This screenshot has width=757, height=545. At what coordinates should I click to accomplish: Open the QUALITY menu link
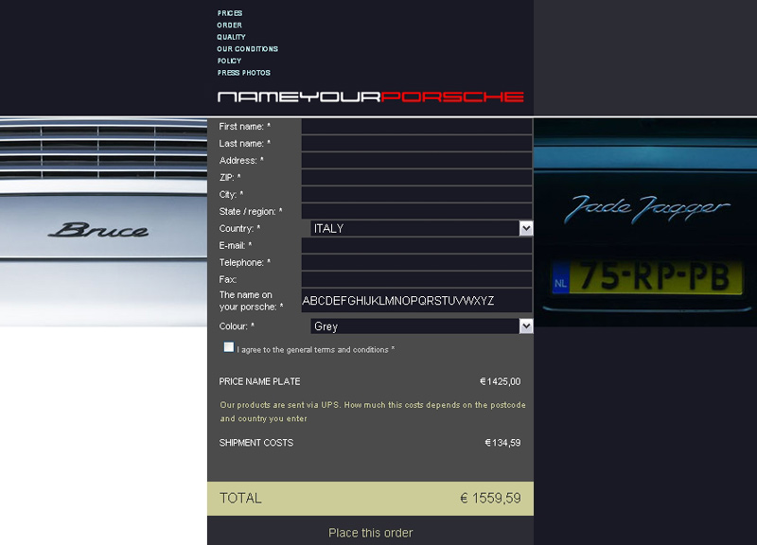pos(231,37)
